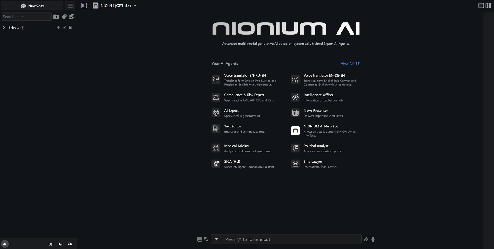
Task: Open the book icon left of input
Action: click(x=199, y=239)
